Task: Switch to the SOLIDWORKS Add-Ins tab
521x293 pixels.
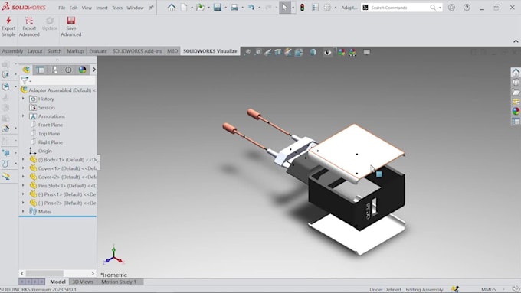Action: tap(137, 50)
